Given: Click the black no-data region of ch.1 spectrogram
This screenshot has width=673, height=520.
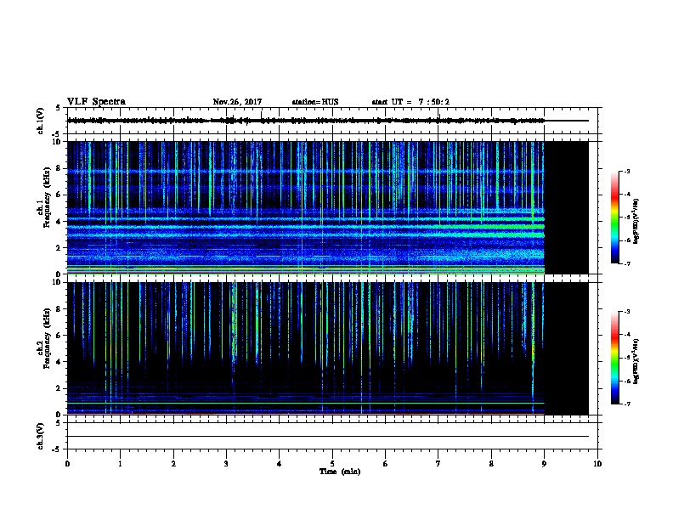Looking at the screenshot, I should [x=567, y=207].
